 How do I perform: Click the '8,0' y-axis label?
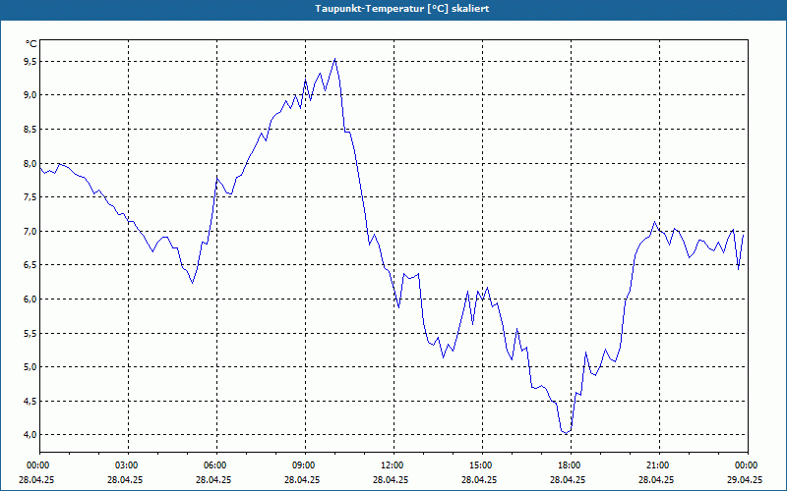click(x=30, y=163)
